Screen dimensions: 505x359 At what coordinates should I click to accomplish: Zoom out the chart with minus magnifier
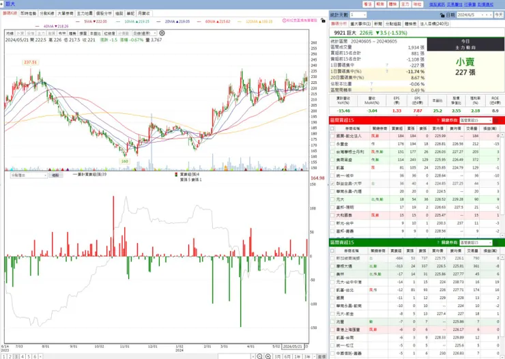point(260,356)
